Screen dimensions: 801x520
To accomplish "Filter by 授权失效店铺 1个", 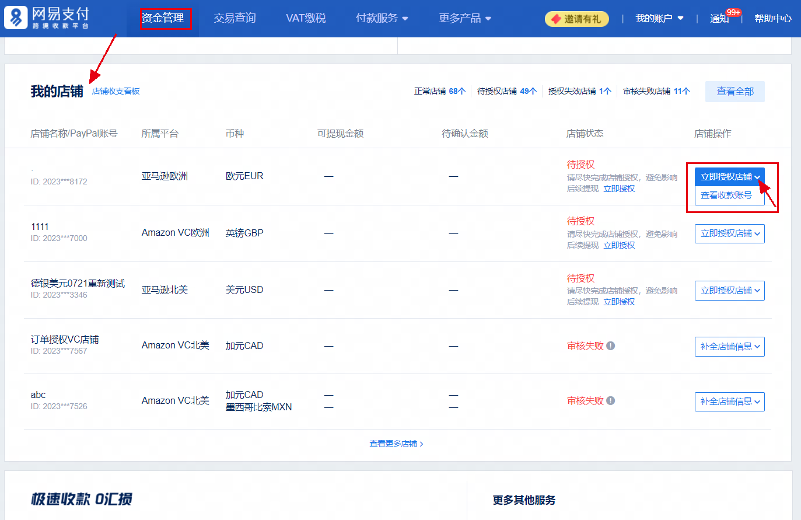I will coord(580,91).
